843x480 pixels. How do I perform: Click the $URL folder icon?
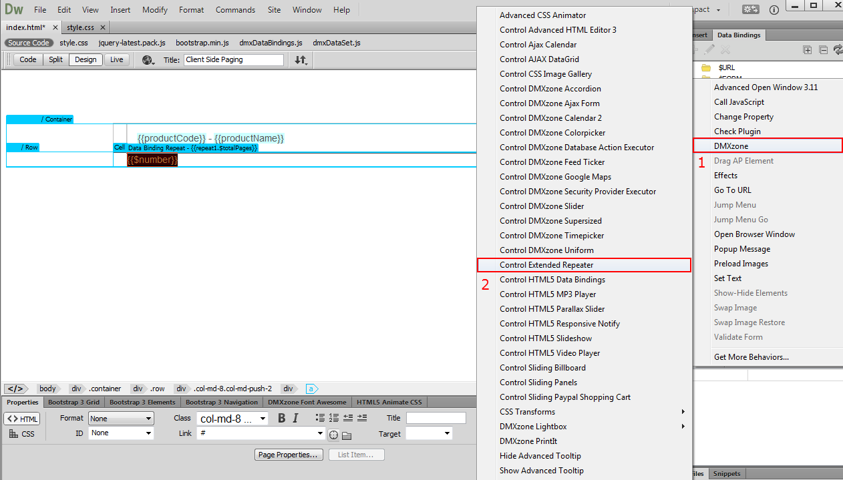[705, 68]
